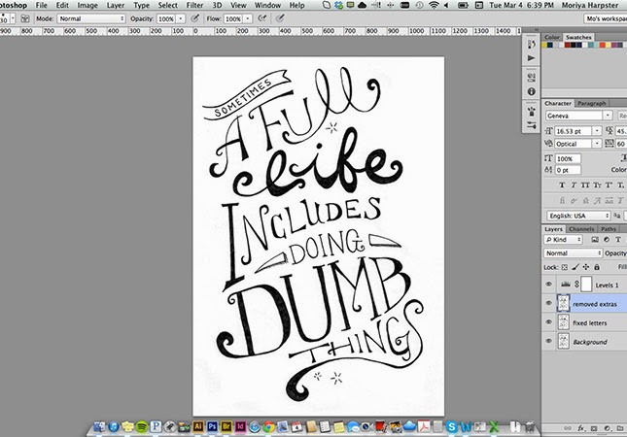This screenshot has width=627, height=437.
Task: Toggle lock position icon
Action: [x=586, y=267]
